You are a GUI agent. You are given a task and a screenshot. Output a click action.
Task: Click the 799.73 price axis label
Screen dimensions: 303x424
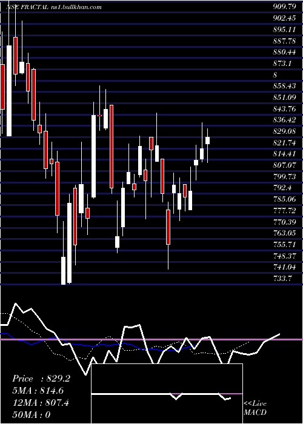pos(284,176)
